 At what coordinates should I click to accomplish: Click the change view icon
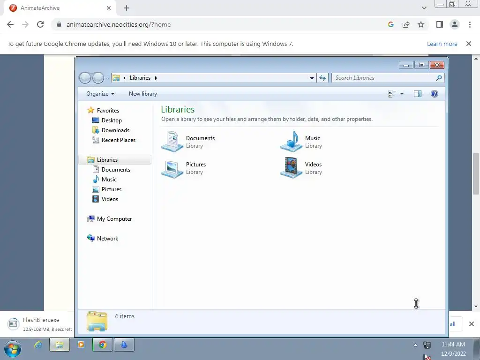(x=392, y=94)
